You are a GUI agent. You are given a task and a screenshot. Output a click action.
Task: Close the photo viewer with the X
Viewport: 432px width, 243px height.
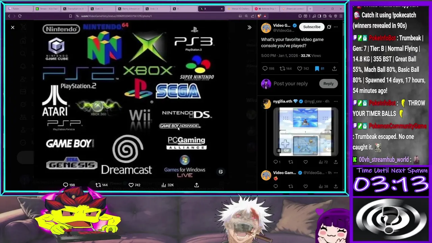[12, 27]
